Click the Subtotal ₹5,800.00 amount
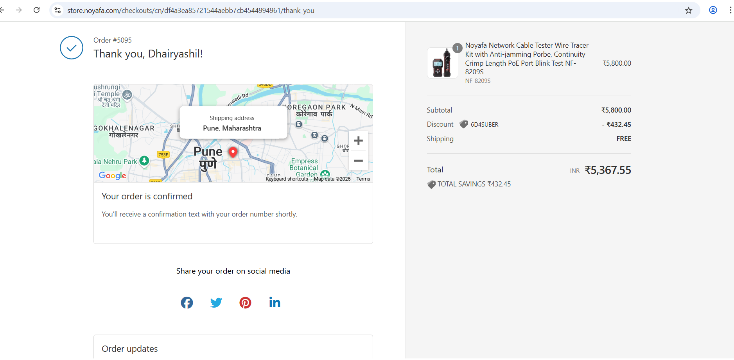This screenshot has width=734, height=360. point(616,110)
